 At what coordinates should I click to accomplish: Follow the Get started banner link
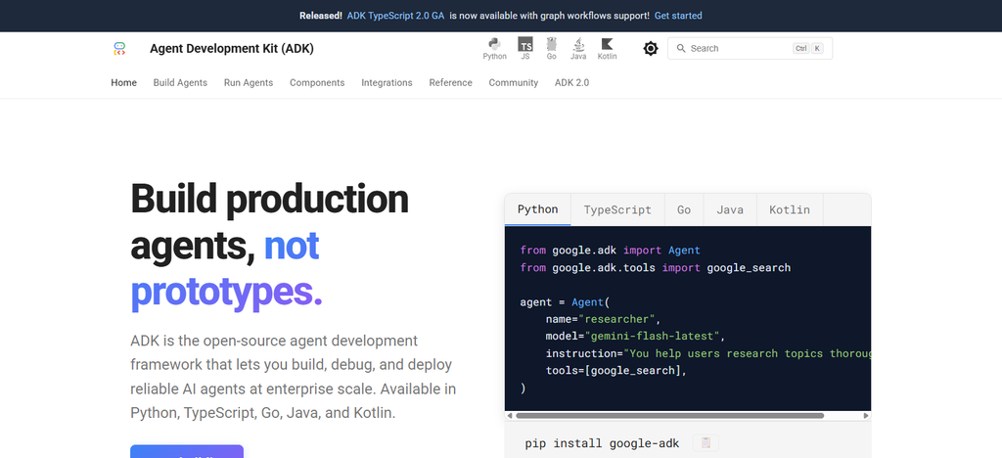pyautogui.click(x=678, y=16)
